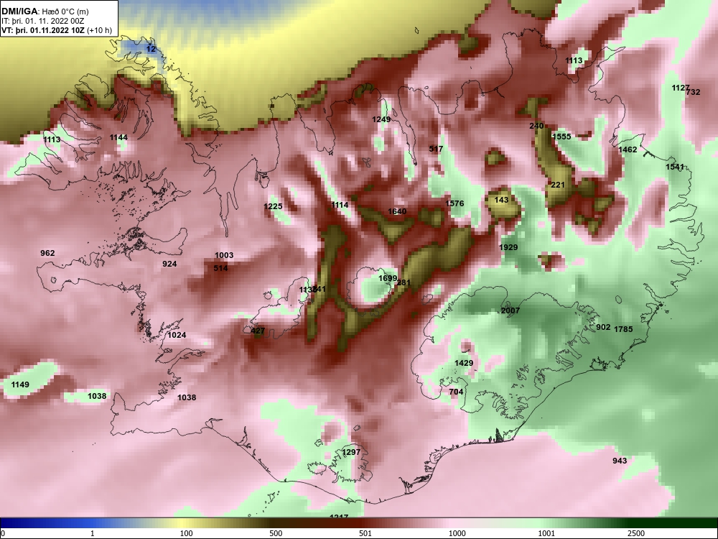Click the offshore value 943
718x539 pixels.
click(x=620, y=461)
